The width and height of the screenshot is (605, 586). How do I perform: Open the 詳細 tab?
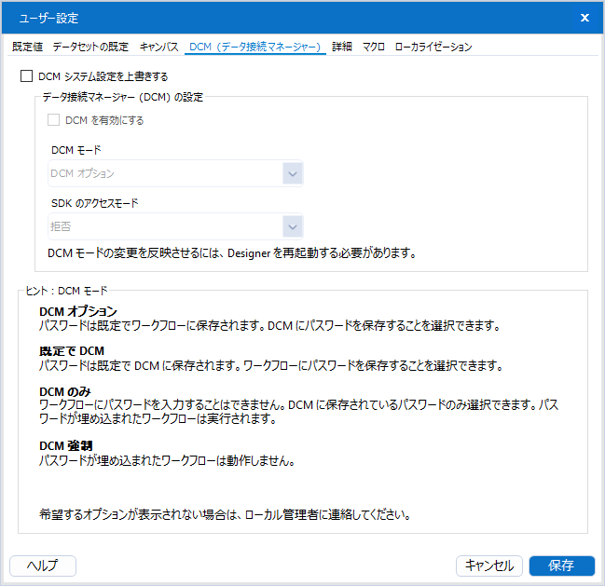pyautogui.click(x=342, y=47)
